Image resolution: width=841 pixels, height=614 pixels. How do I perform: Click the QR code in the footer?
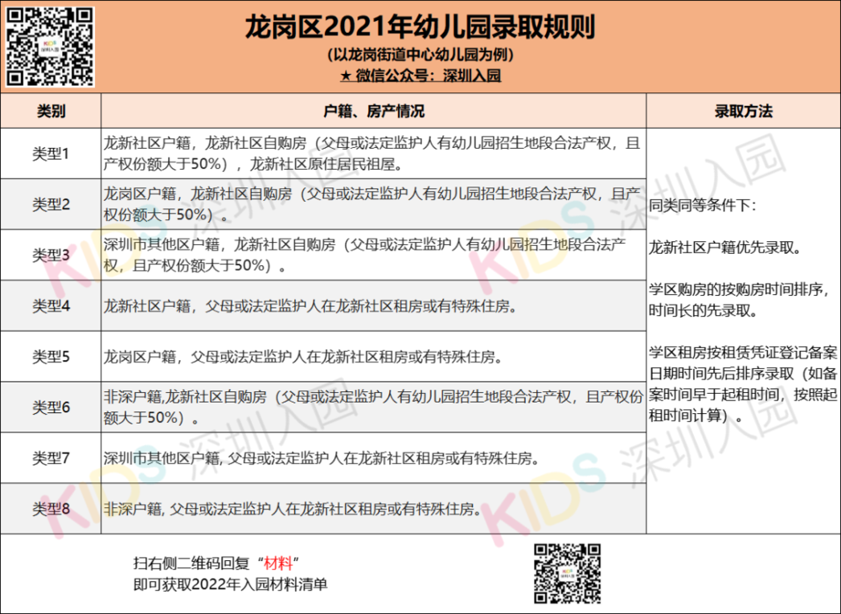click(x=567, y=574)
